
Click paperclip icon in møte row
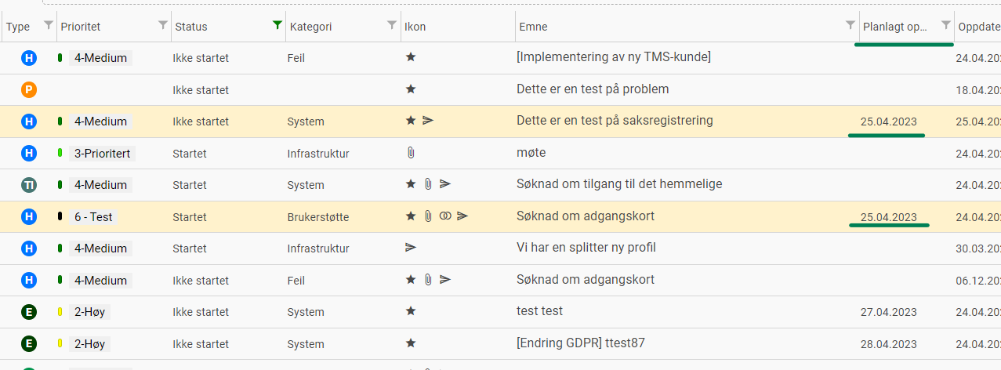click(411, 153)
